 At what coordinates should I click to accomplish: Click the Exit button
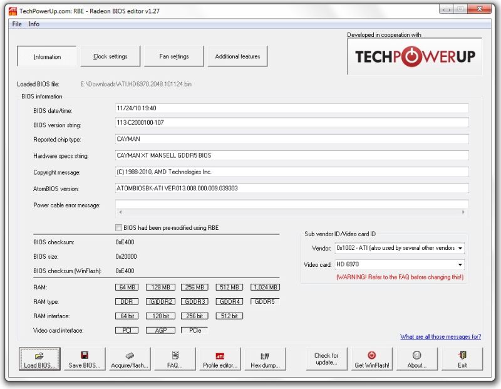(462, 358)
